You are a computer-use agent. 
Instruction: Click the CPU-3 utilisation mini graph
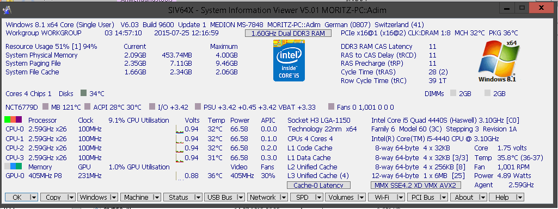179,157
